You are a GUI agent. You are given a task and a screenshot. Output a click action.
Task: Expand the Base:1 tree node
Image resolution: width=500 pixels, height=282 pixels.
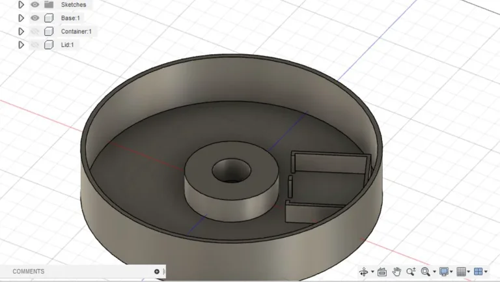(21, 18)
